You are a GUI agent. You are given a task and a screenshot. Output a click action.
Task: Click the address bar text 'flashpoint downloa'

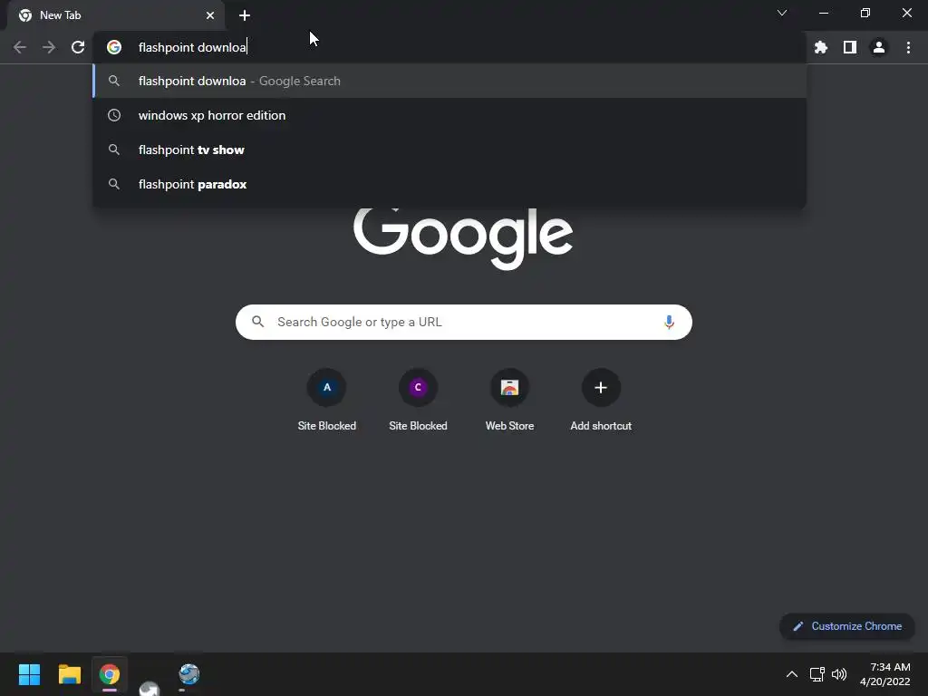(x=192, y=47)
